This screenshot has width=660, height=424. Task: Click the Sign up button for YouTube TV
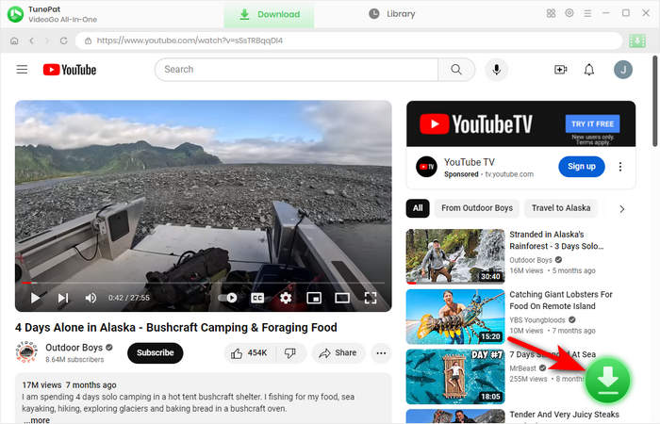(x=582, y=167)
